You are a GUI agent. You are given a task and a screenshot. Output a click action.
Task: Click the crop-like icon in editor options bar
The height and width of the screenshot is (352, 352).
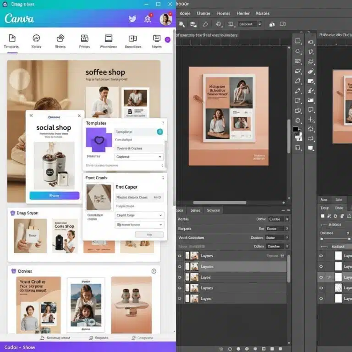231,24
